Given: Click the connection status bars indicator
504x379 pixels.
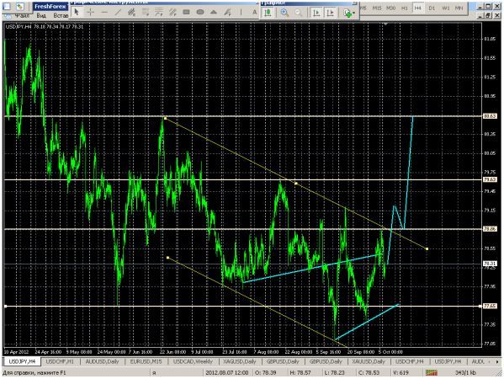Looking at the screenshot, I should click(x=432, y=373).
